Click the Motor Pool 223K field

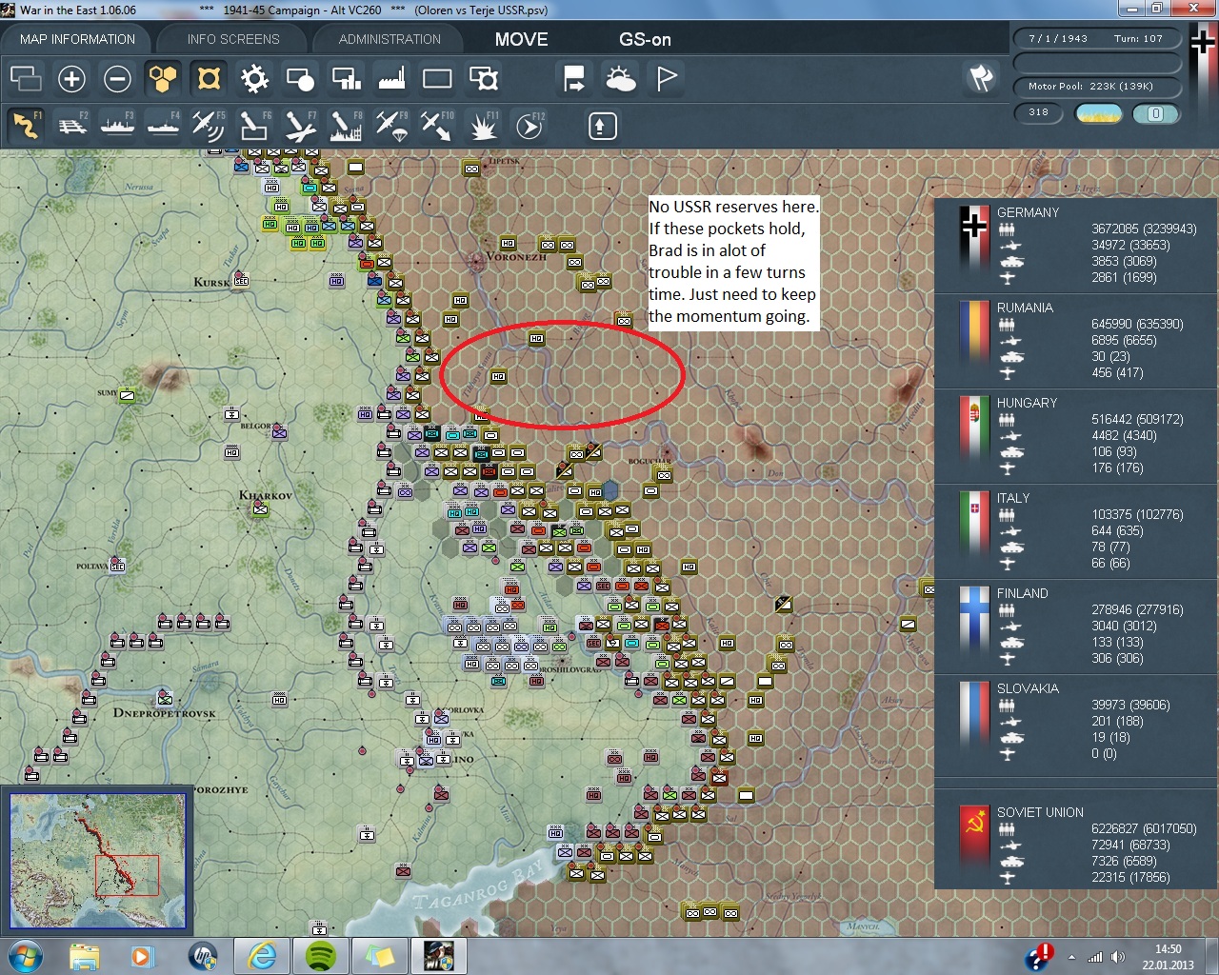(x=1096, y=87)
